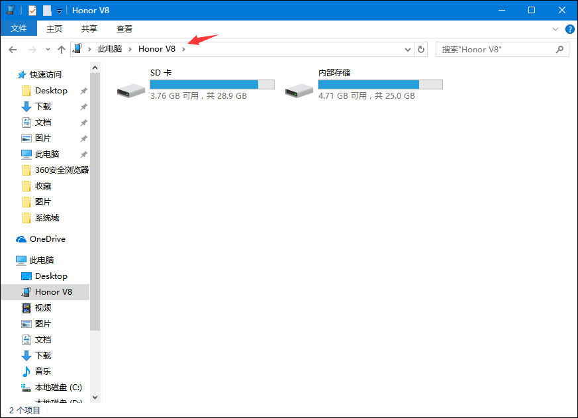
Task: Open the 文件 menu tab
Action: pos(19,28)
